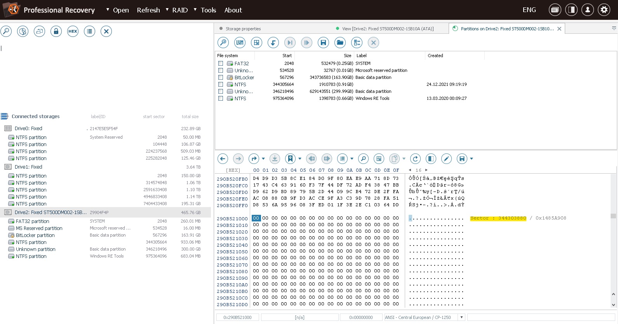Click the keyboard icon in top bar
Image resolution: width=618 pixels, height=324 pixels.
555,10
